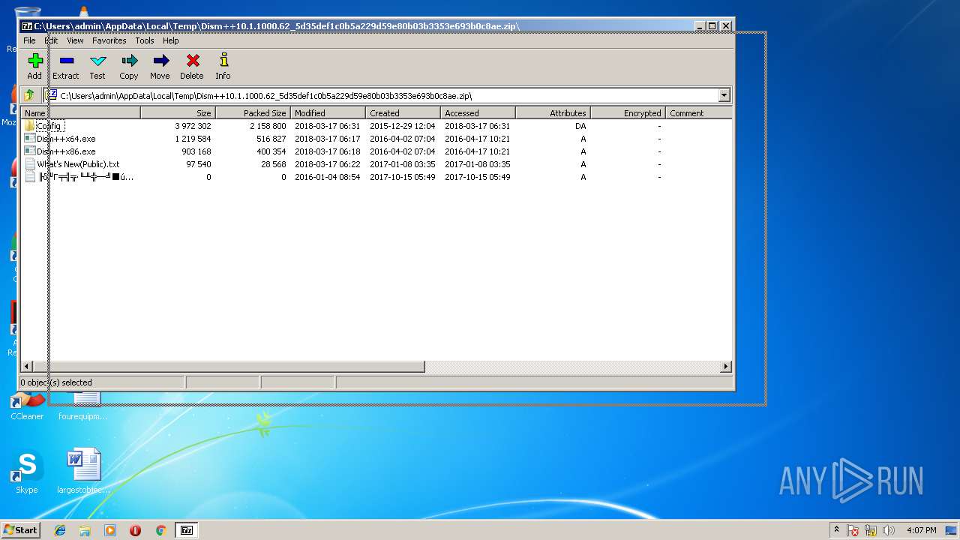Image resolution: width=960 pixels, height=540 pixels.
Task: Sort by Packed Size column
Action: 253,113
